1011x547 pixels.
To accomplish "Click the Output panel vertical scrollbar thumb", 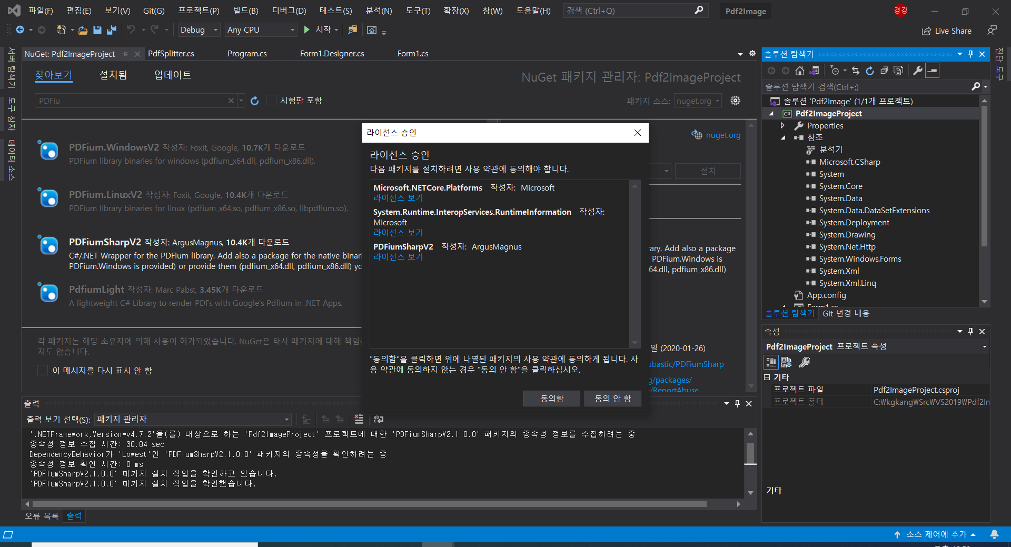I will click(x=750, y=454).
